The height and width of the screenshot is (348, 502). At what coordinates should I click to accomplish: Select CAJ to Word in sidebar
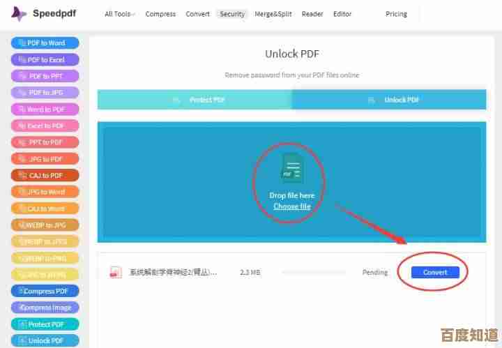click(45, 209)
